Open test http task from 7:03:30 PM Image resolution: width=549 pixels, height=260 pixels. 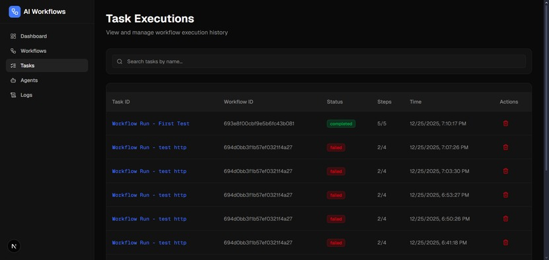149,171
